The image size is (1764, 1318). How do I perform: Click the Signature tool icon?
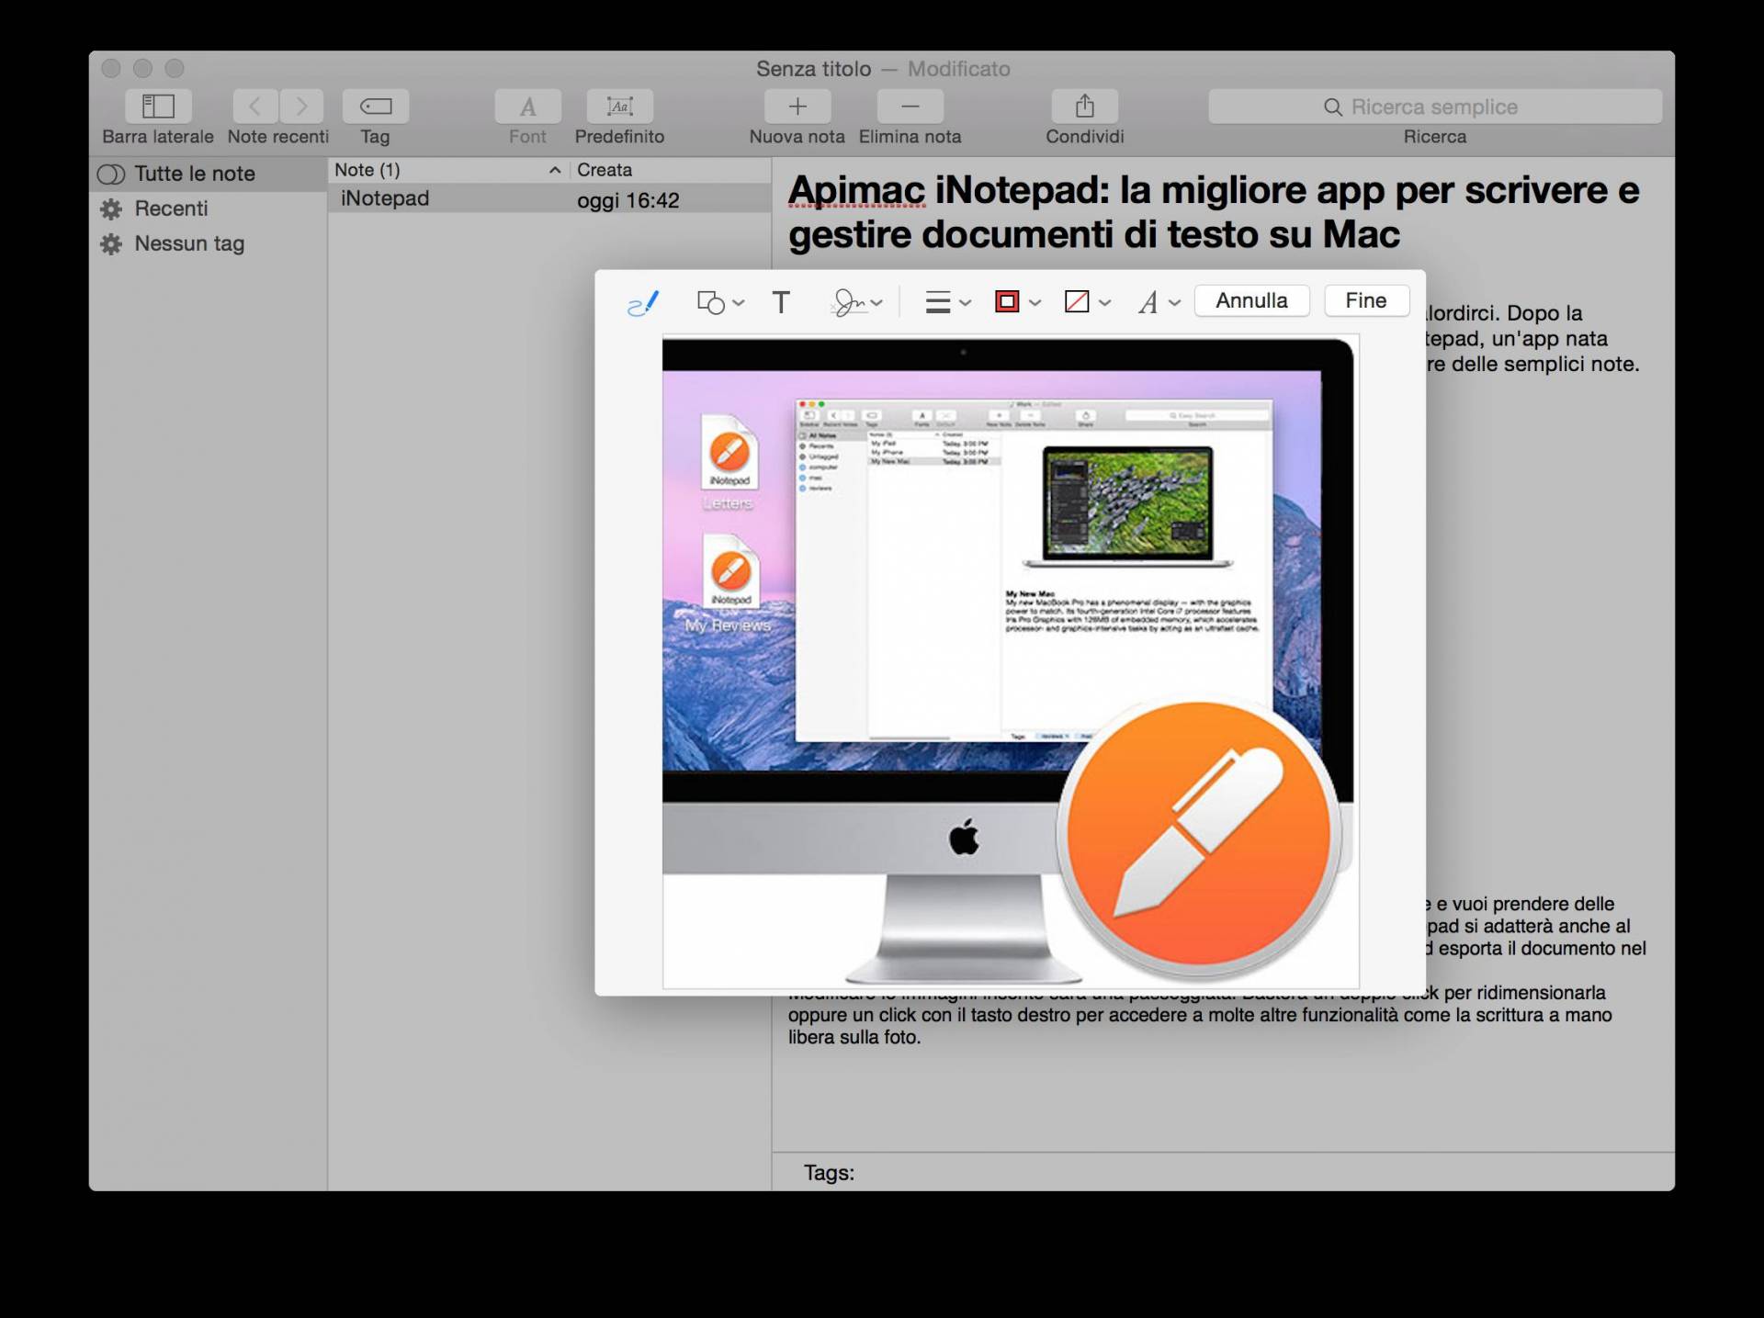847,302
